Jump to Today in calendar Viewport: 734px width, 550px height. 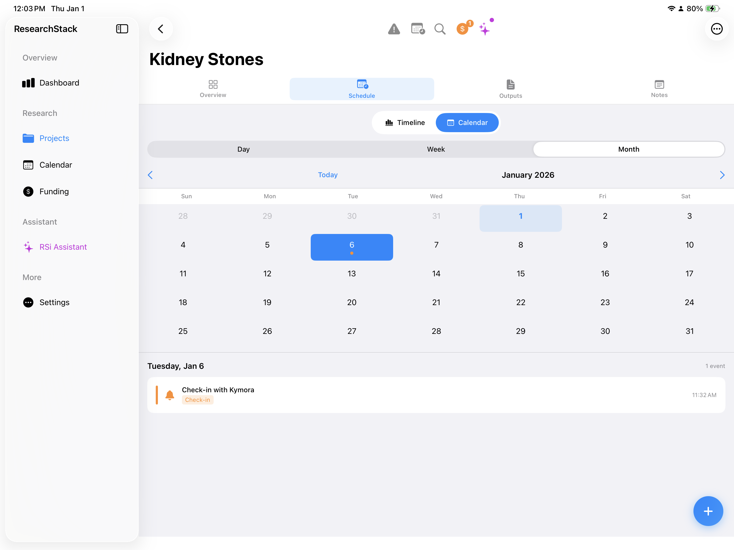coord(328,175)
